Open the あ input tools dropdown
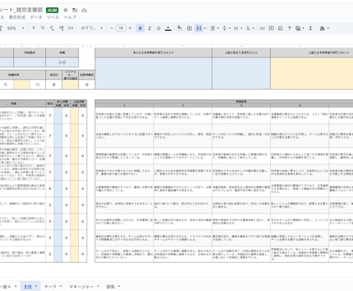Screen dimensions: 353x291 pyautogui.click(x=324, y=28)
